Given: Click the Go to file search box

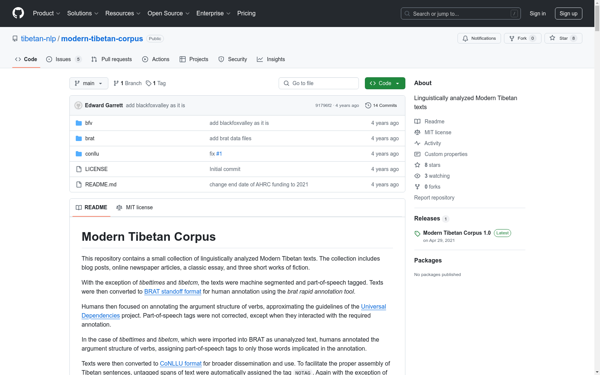Looking at the screenshot, I should click(x=319, y=83).
